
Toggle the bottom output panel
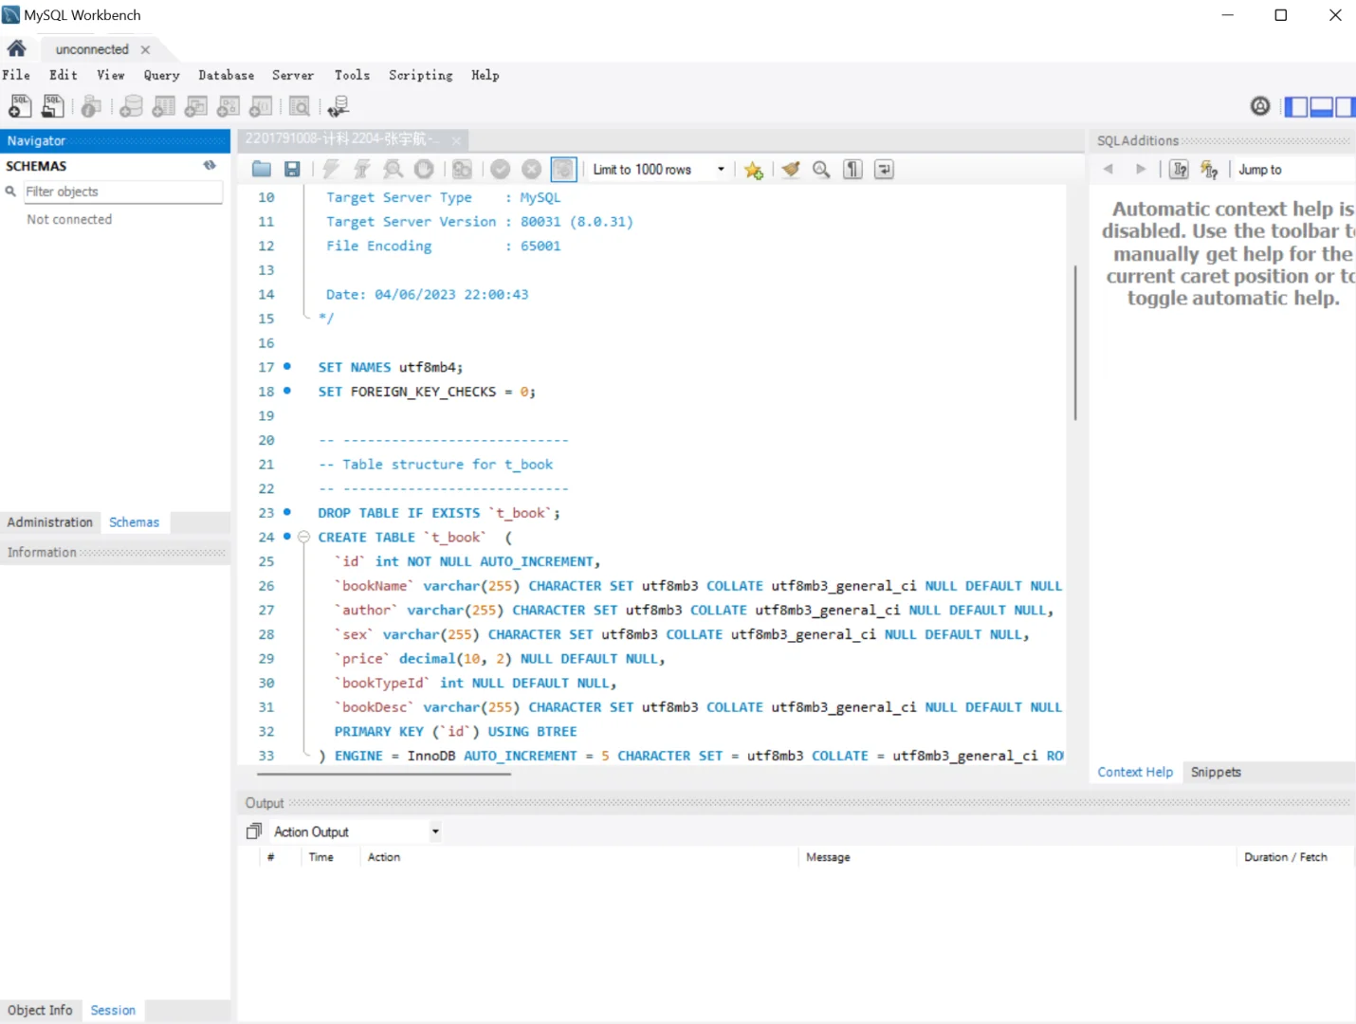[x=1321, y=106]
